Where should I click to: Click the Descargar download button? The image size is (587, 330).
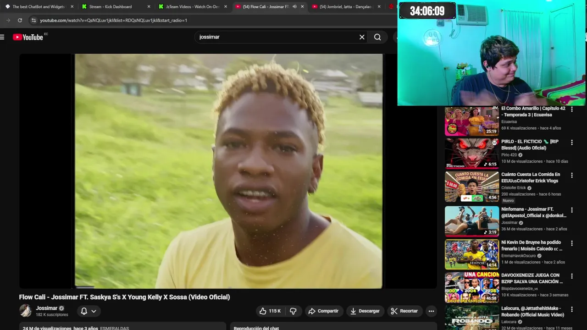[x=365, y=311]
